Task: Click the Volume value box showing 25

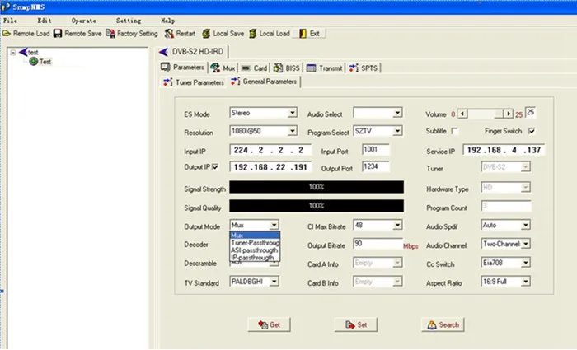Action: pos(530,112)
